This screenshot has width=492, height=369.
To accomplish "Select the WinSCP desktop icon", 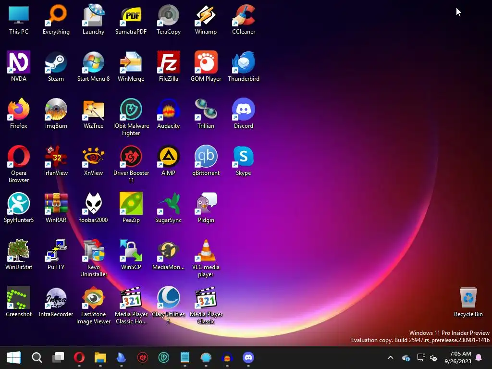I will tap(131, 255).
